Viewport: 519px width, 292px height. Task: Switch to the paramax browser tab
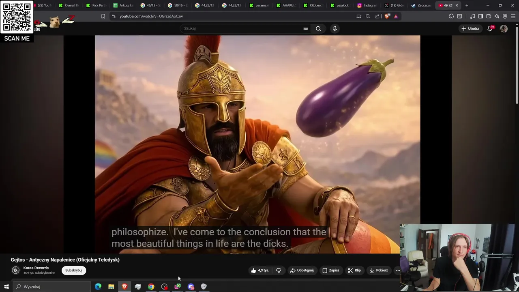tap(259, 5)
